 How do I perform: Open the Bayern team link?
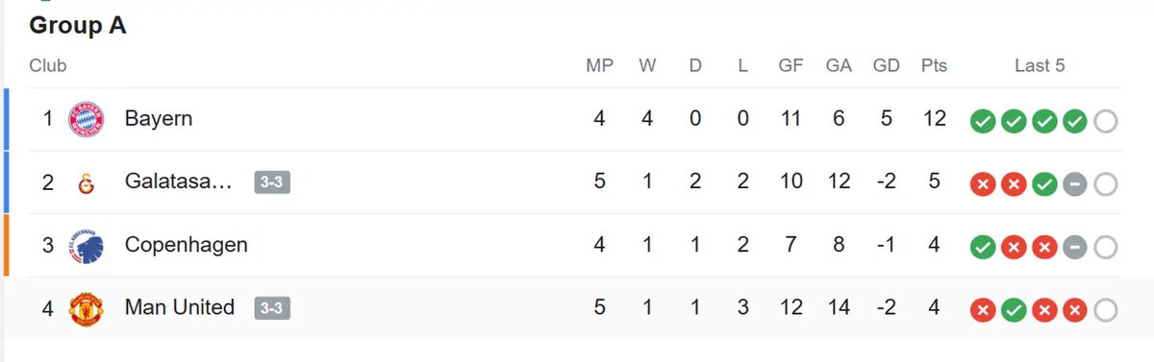[159, 119]
